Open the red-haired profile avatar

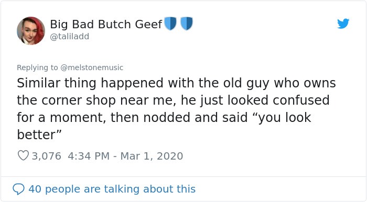pyautogui.click(x=31, y=30)
